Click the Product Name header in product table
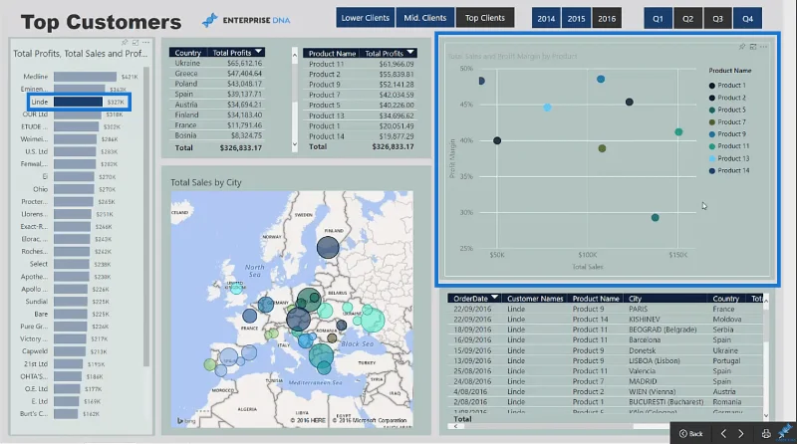The height and width of the screenshot is (444, 797). 332,53
